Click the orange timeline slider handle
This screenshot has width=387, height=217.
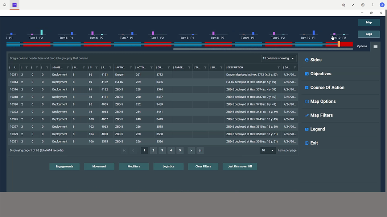pyautogui.click(x=339, y=44)
